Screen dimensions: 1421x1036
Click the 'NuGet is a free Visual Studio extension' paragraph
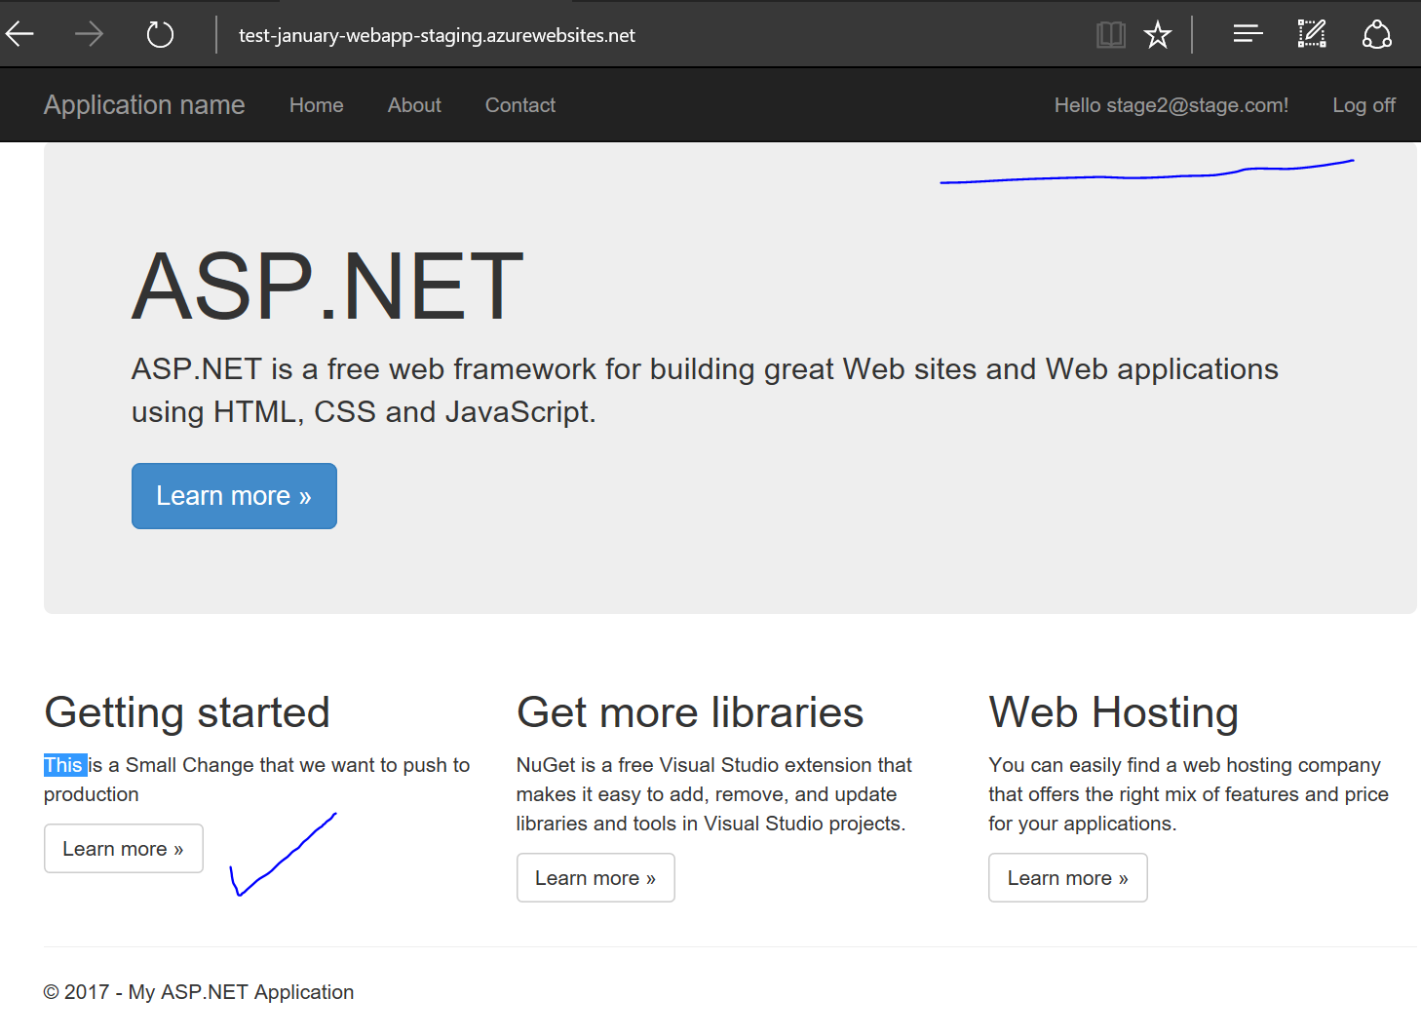click(714, 794)
